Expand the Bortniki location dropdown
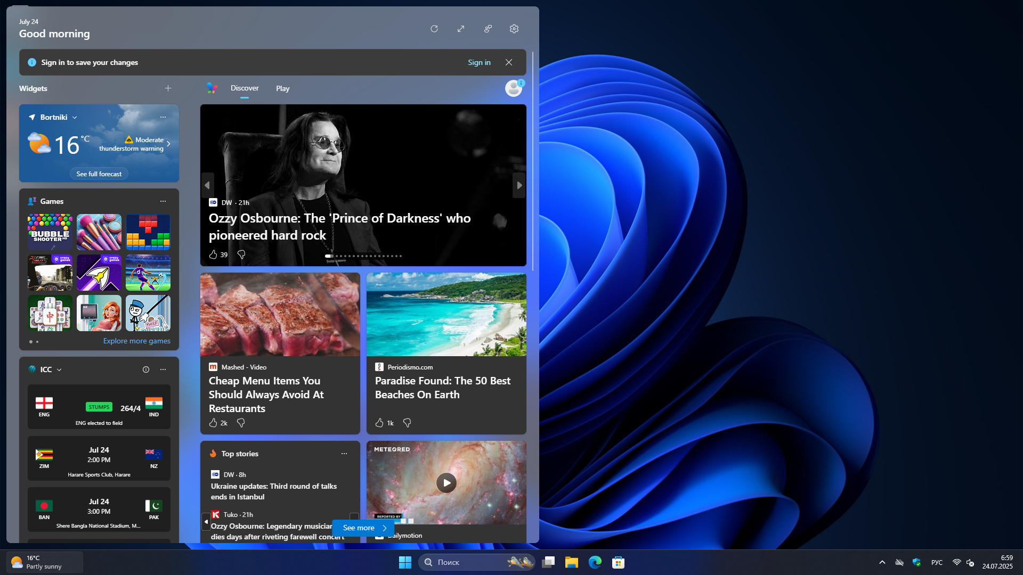1023x575 pixels. (75, 118)
